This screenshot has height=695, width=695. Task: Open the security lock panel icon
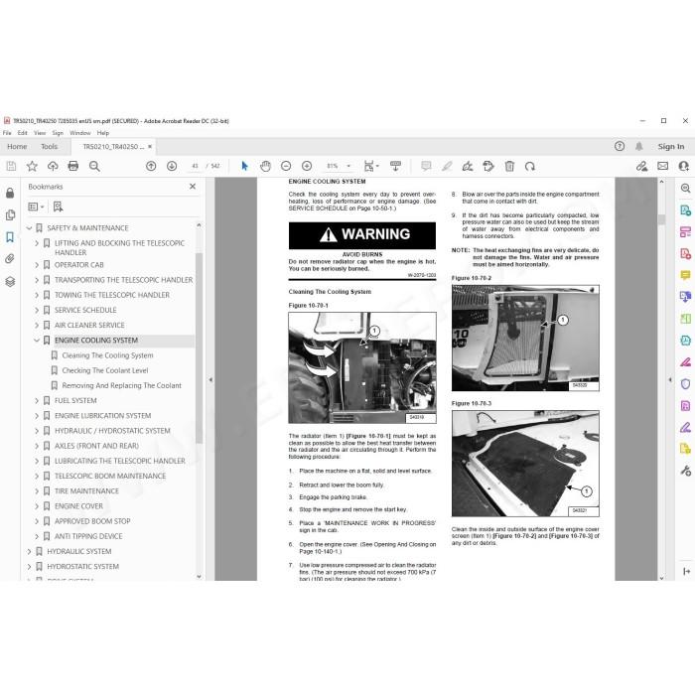[x=10, y=194]
